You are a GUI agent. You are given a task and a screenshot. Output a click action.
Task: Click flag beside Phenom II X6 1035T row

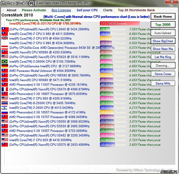pos(5,131)
